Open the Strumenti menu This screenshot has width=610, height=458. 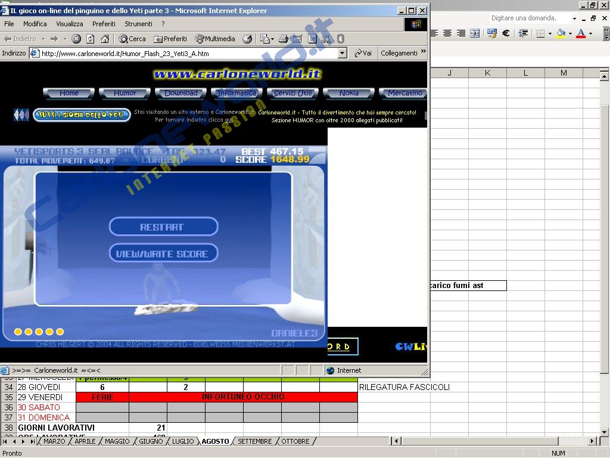coord(138,24)
